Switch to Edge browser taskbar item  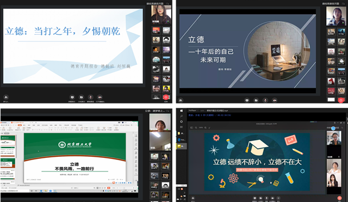(181, 139)
